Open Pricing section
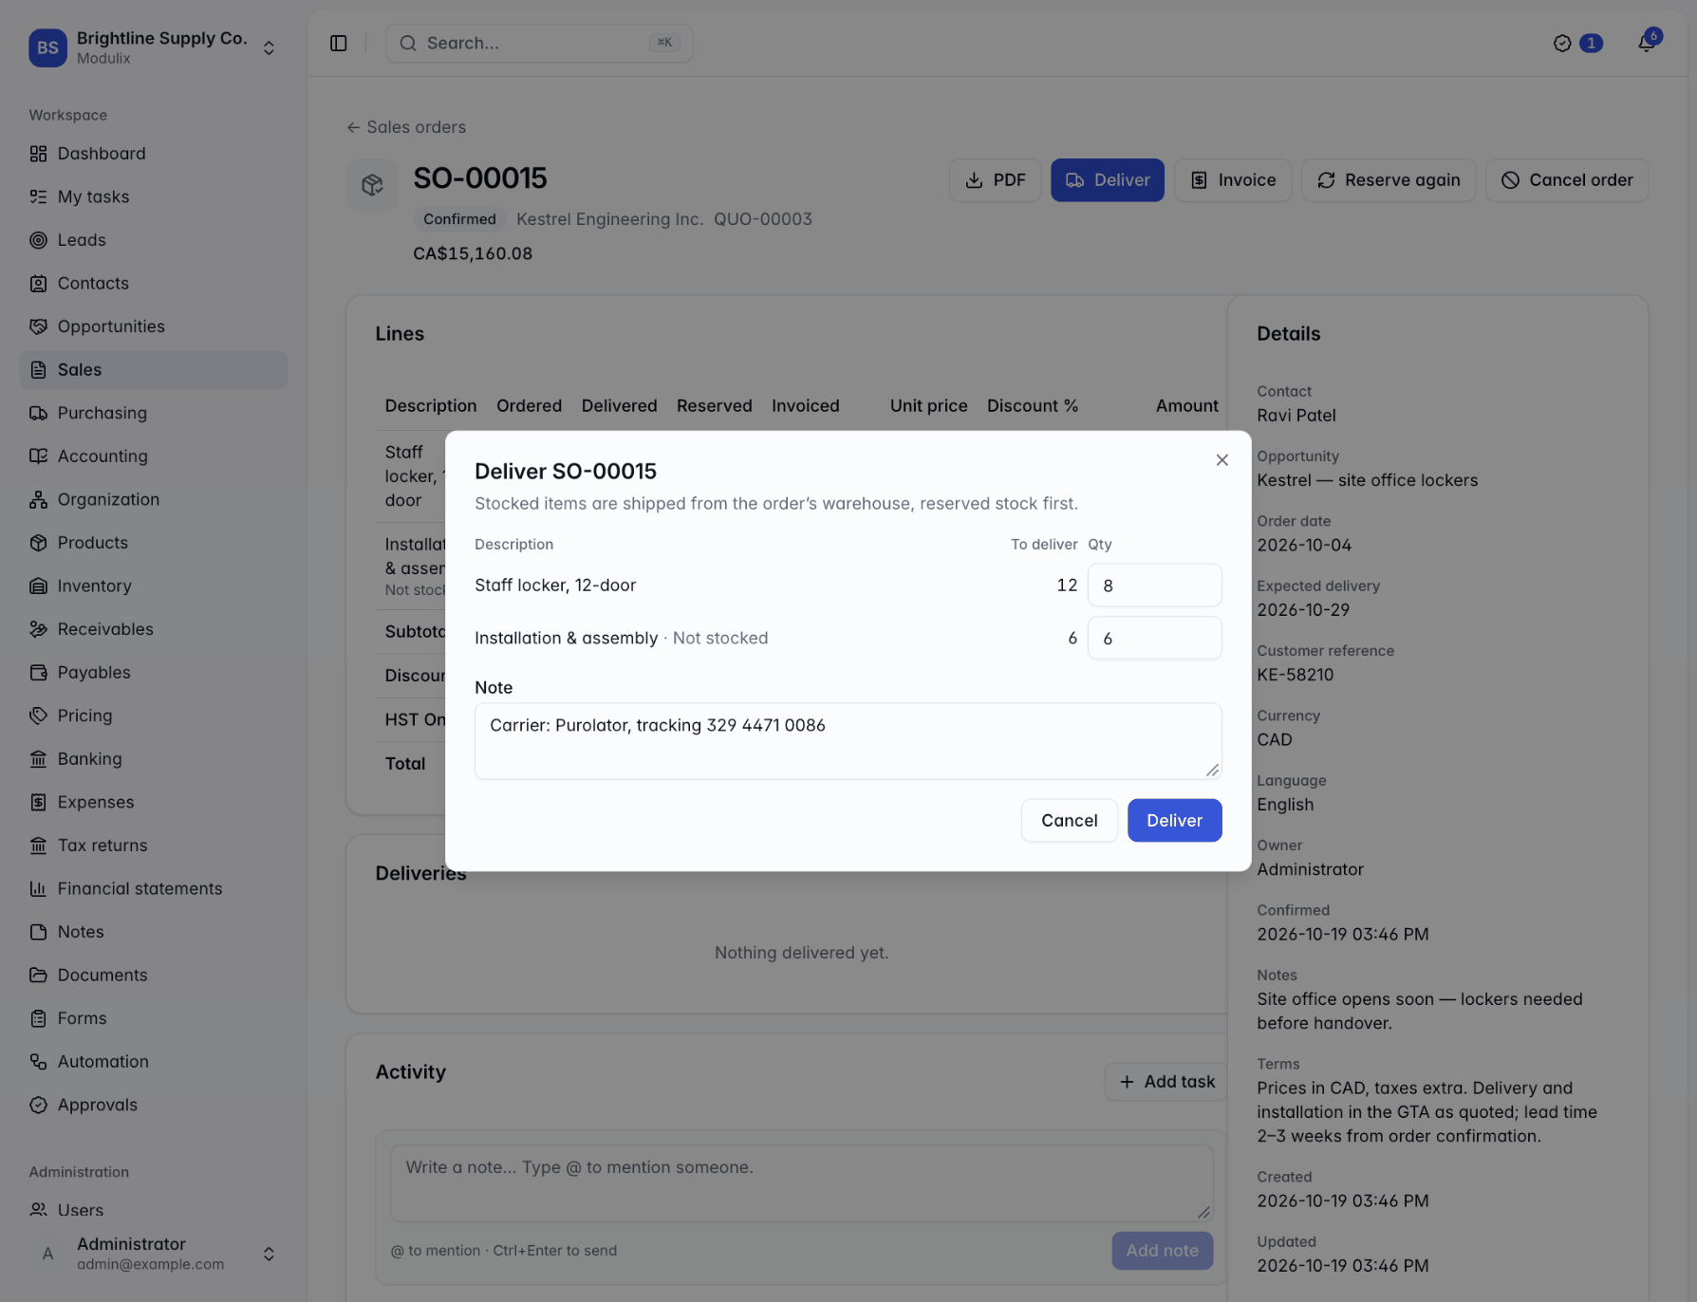The width and height of the screenshot is (1697, 1302). [x=153, y=715]
